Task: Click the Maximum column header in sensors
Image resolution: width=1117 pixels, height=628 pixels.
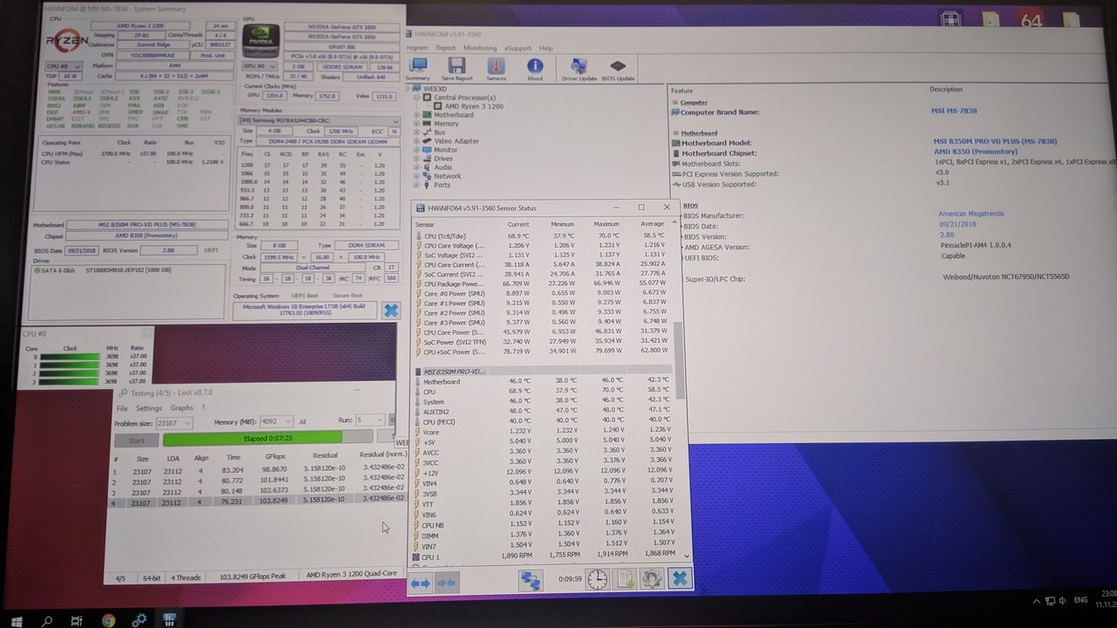Action: coord(606,224)
